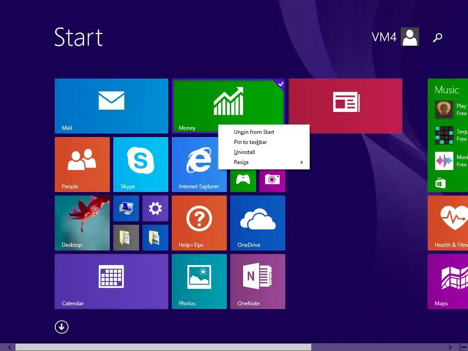Open the magenta Camera tile

coord(272,181)
